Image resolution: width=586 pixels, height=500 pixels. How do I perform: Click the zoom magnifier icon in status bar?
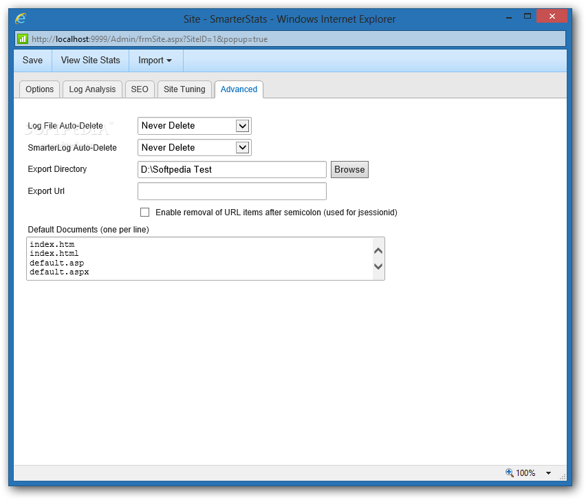pyautogui.click(x=510, y=472)
